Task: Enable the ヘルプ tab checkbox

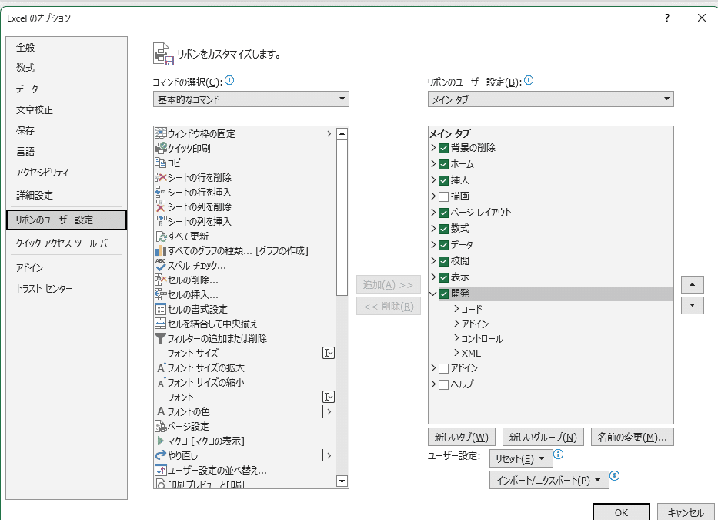Action: (x=443, y=384)
